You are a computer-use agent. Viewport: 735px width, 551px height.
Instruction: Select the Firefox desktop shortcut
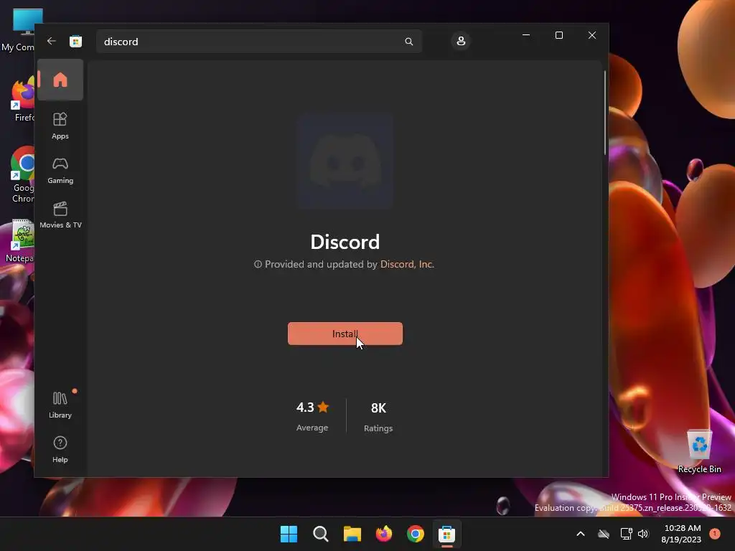[22, 100]
